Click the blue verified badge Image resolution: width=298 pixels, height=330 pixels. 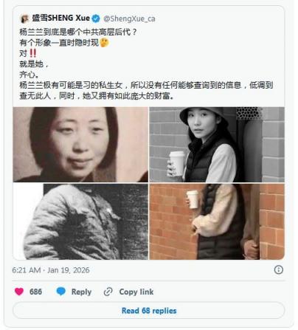pos(96,18)
